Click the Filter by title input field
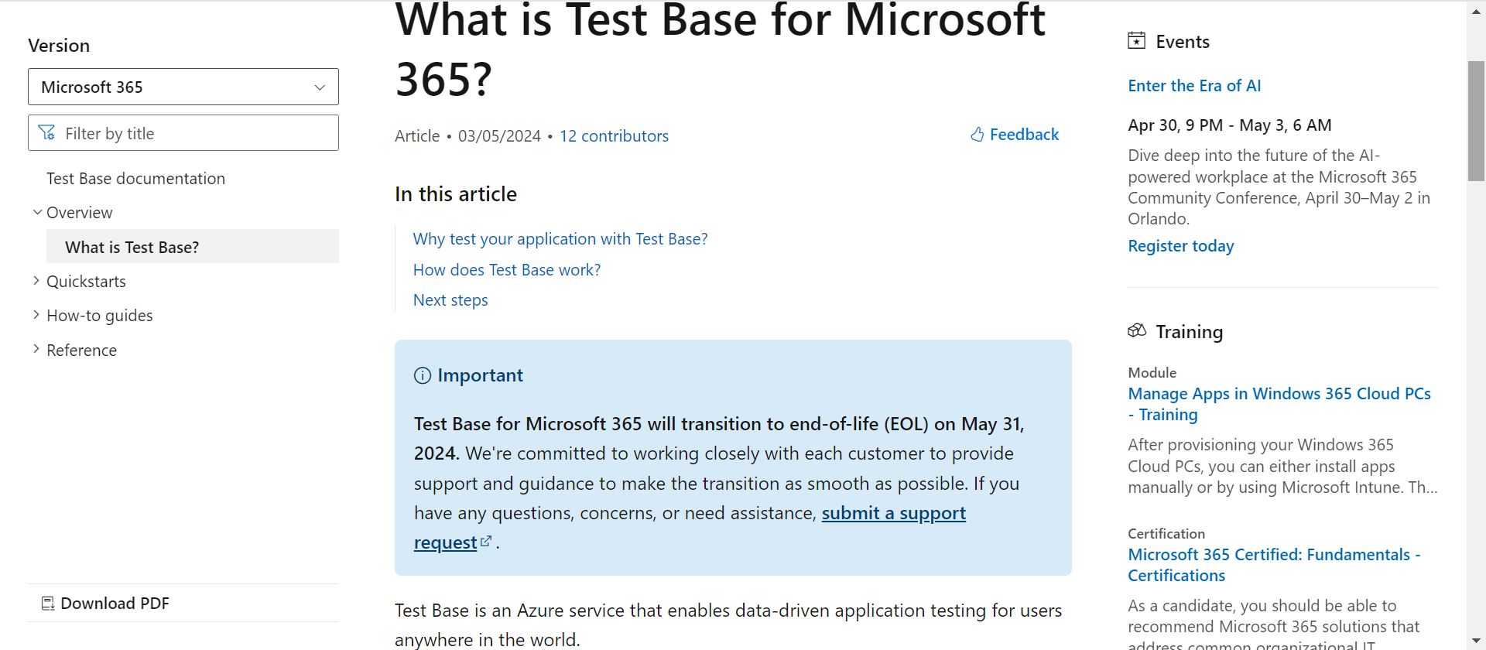1486x650 pixels. coord(183,133)
